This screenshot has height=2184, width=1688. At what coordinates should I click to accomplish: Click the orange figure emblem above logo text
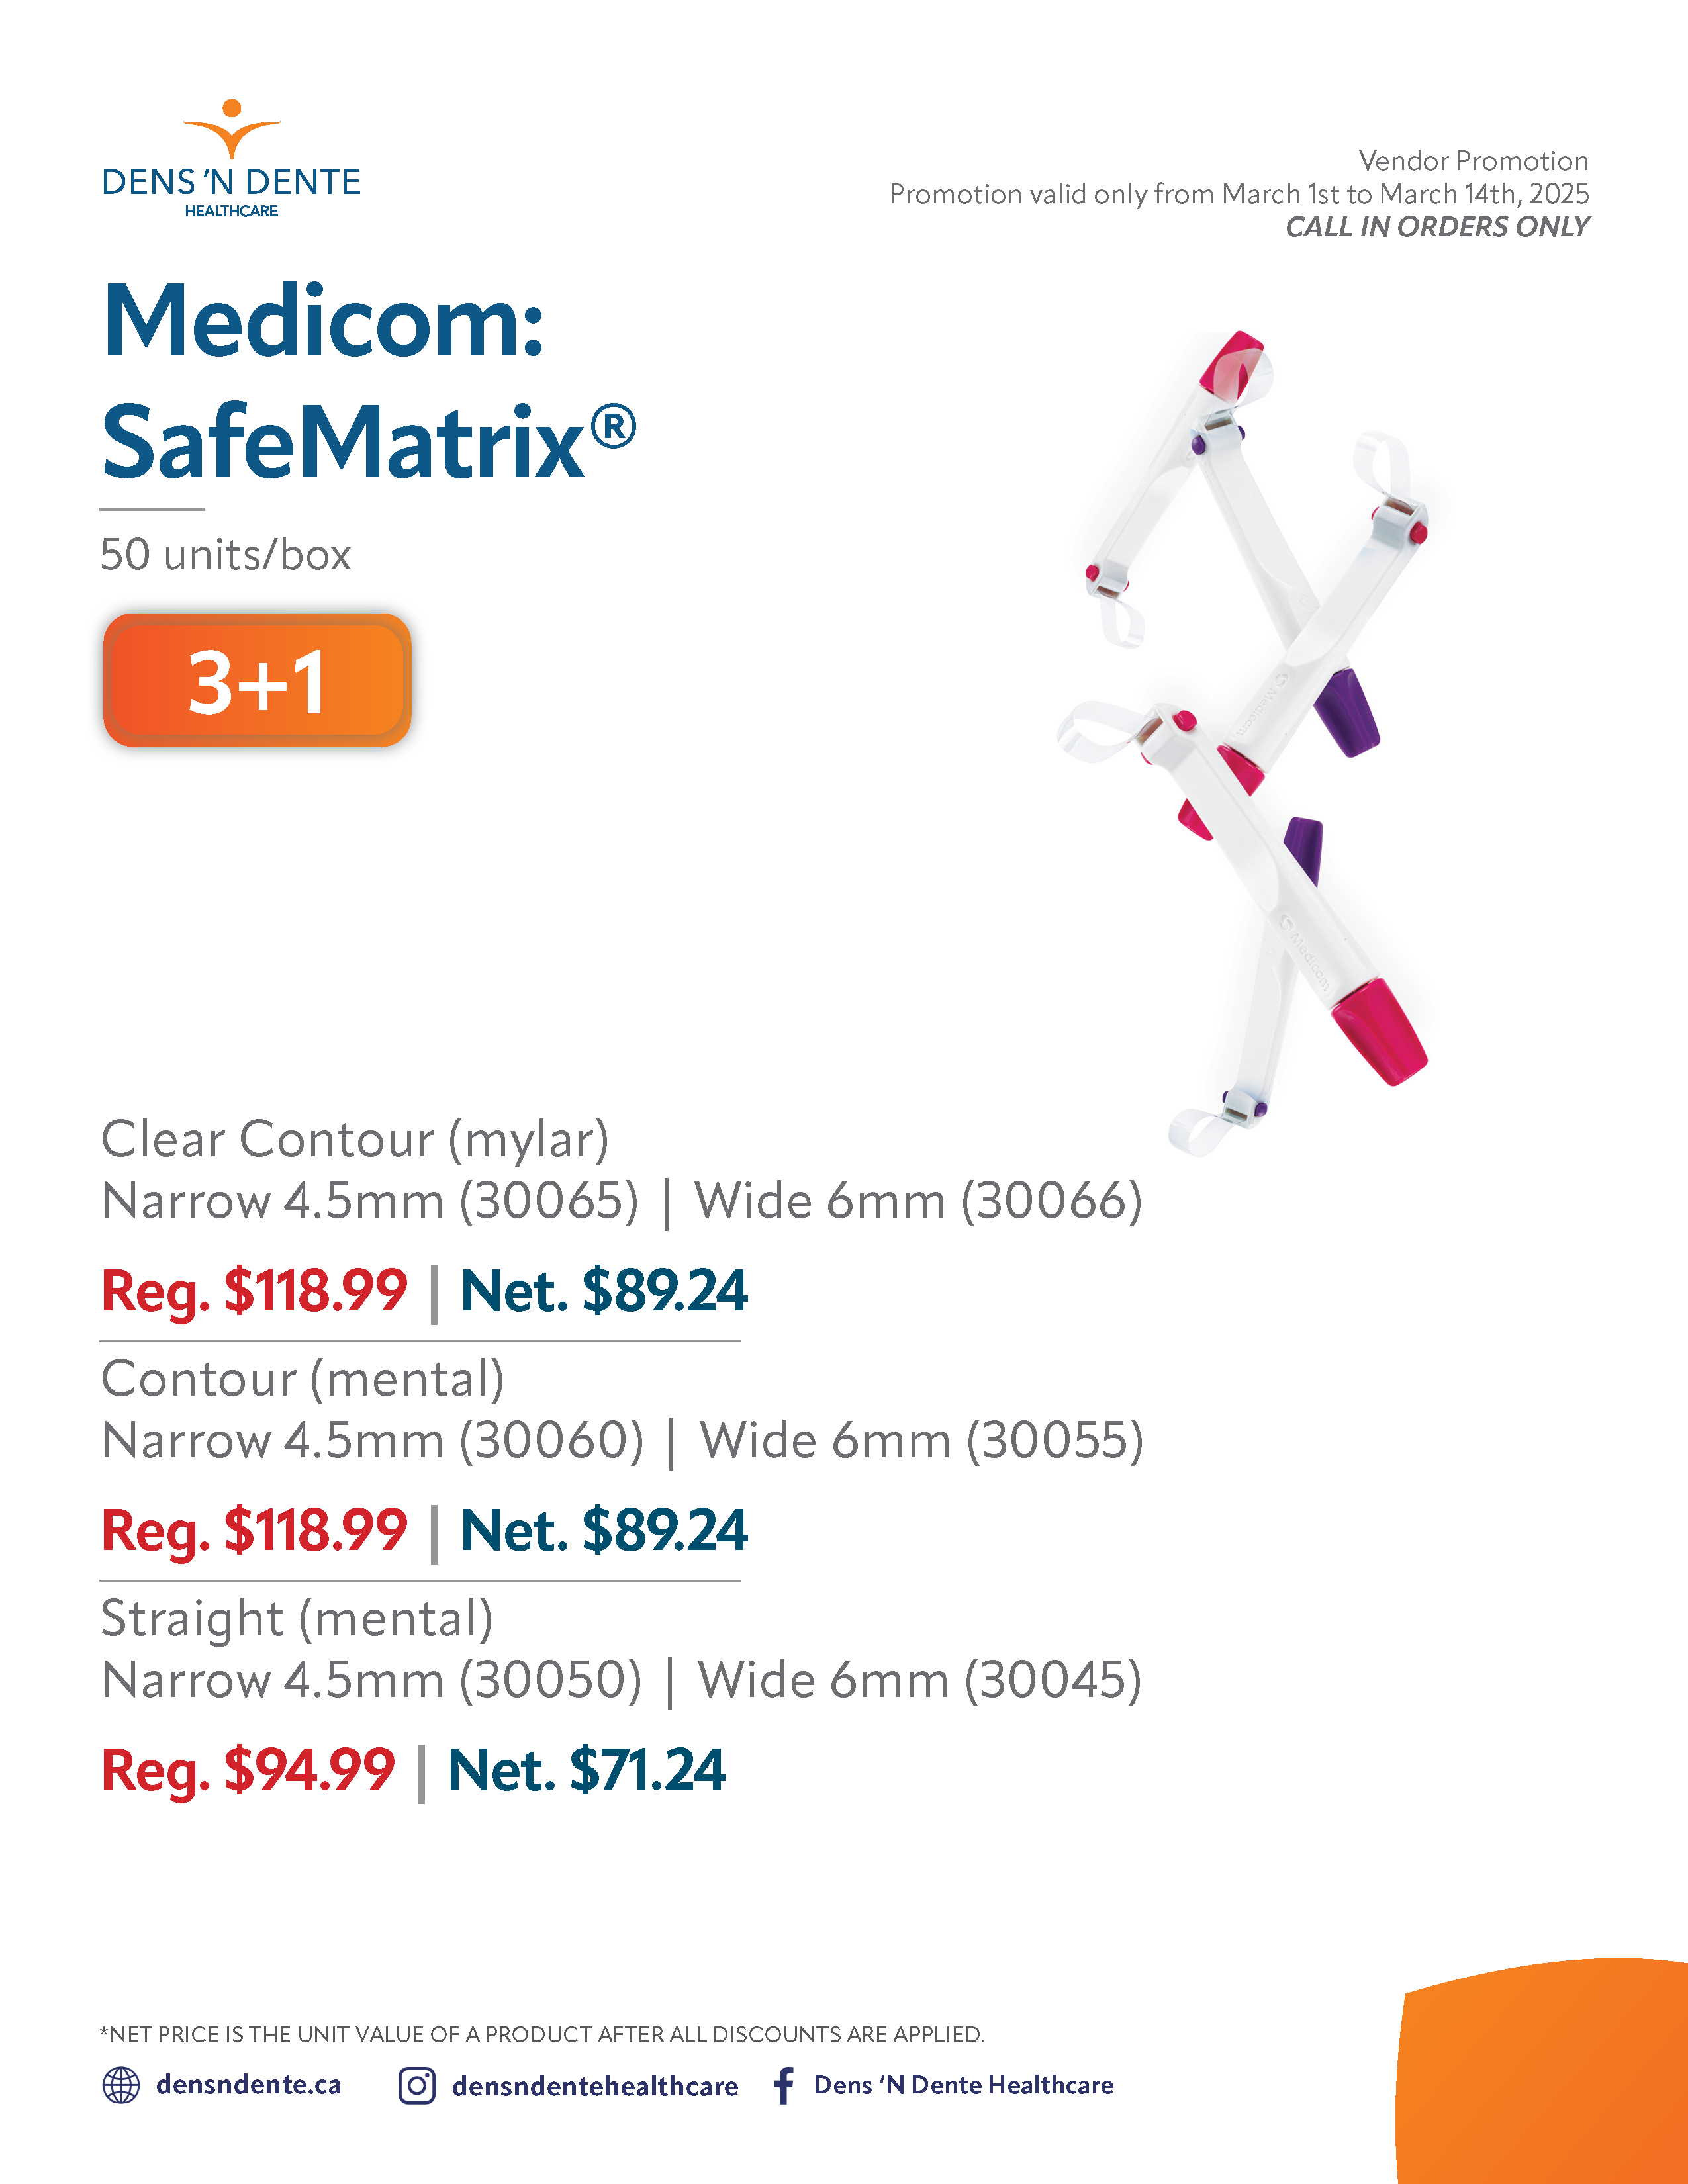click(x=231, y=129)
